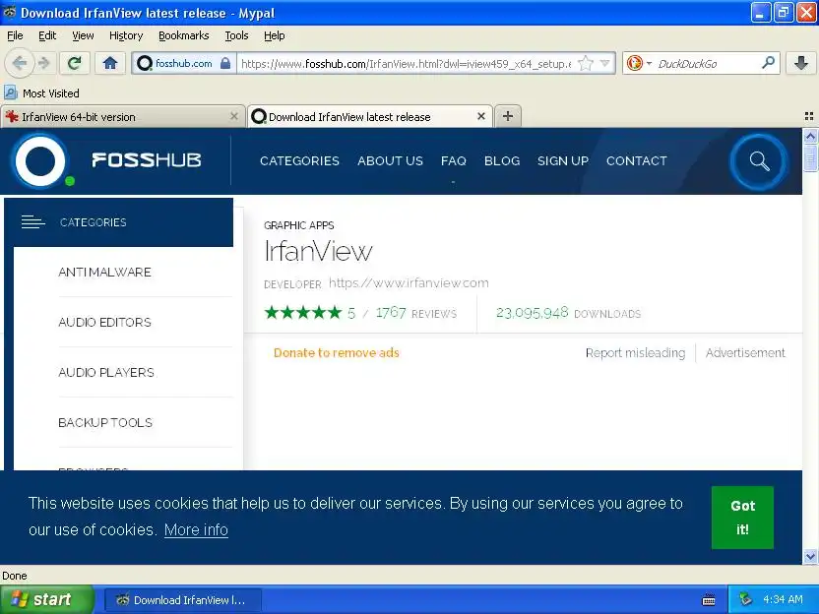819x614 pixels.
Task: Open Most Visited bookmarks folder
Action: click(x=41, y=93)
